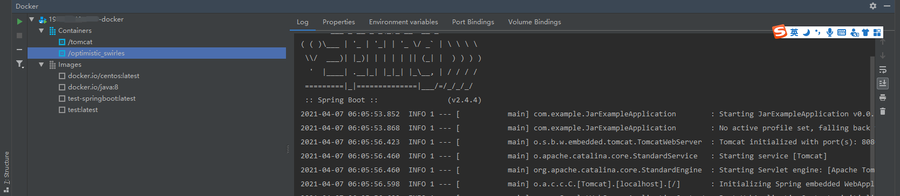Click the Scroll Down arrow beside the log
The image size is (900, 196).
click(883, 55)
